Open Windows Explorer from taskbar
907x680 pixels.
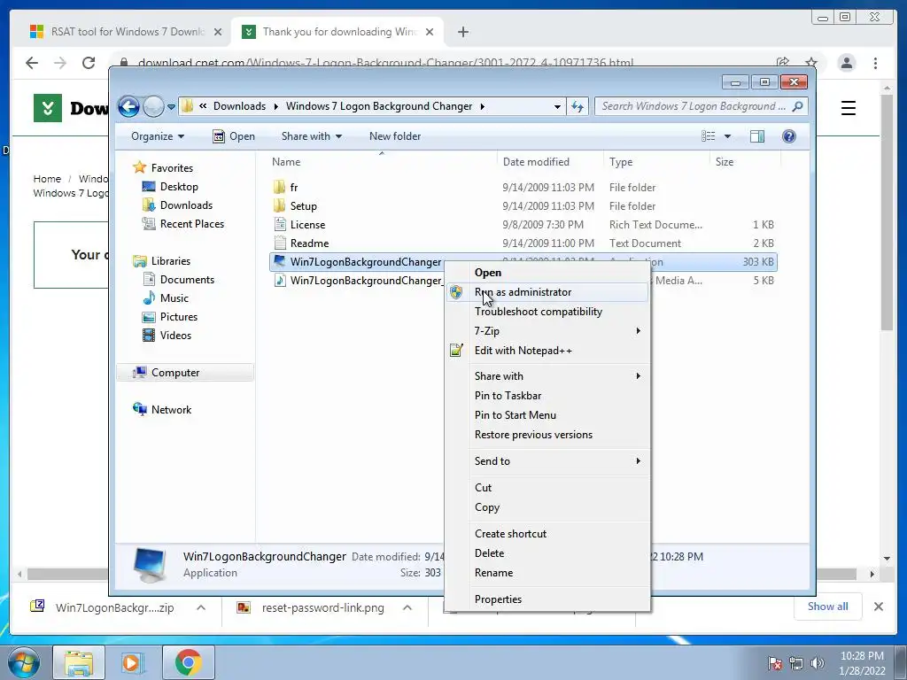tap(79, 662)
